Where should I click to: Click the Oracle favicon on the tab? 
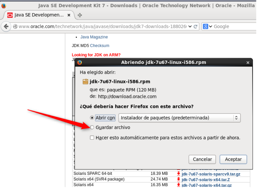pos(10,15)
